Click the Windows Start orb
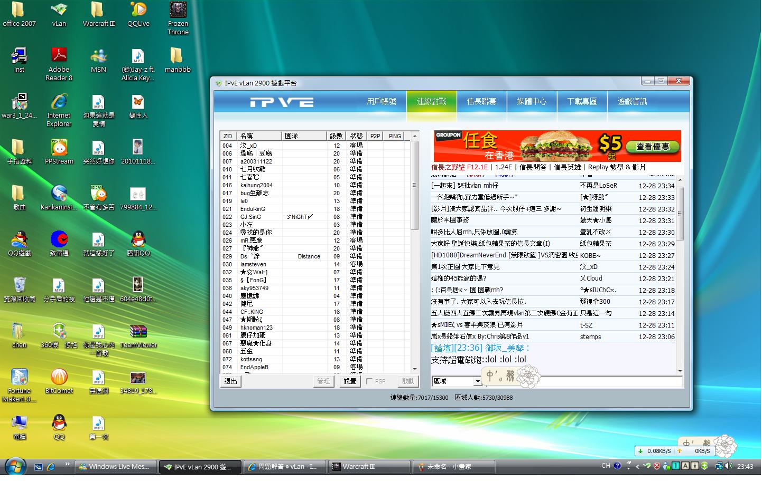 15,467
